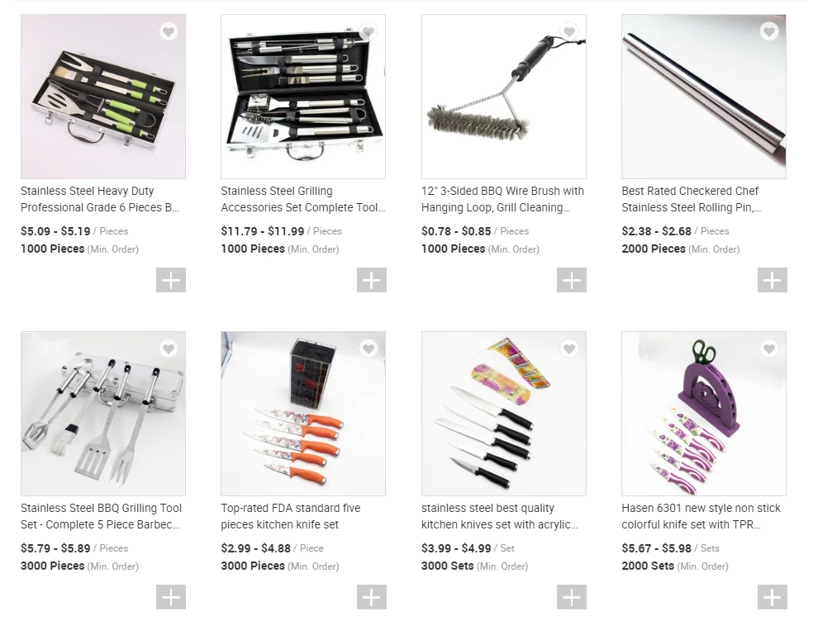The width and height of the screenshot is (837, 635).
Task: Open the purple Hasen knife set image
Action: tap(703, 414)
